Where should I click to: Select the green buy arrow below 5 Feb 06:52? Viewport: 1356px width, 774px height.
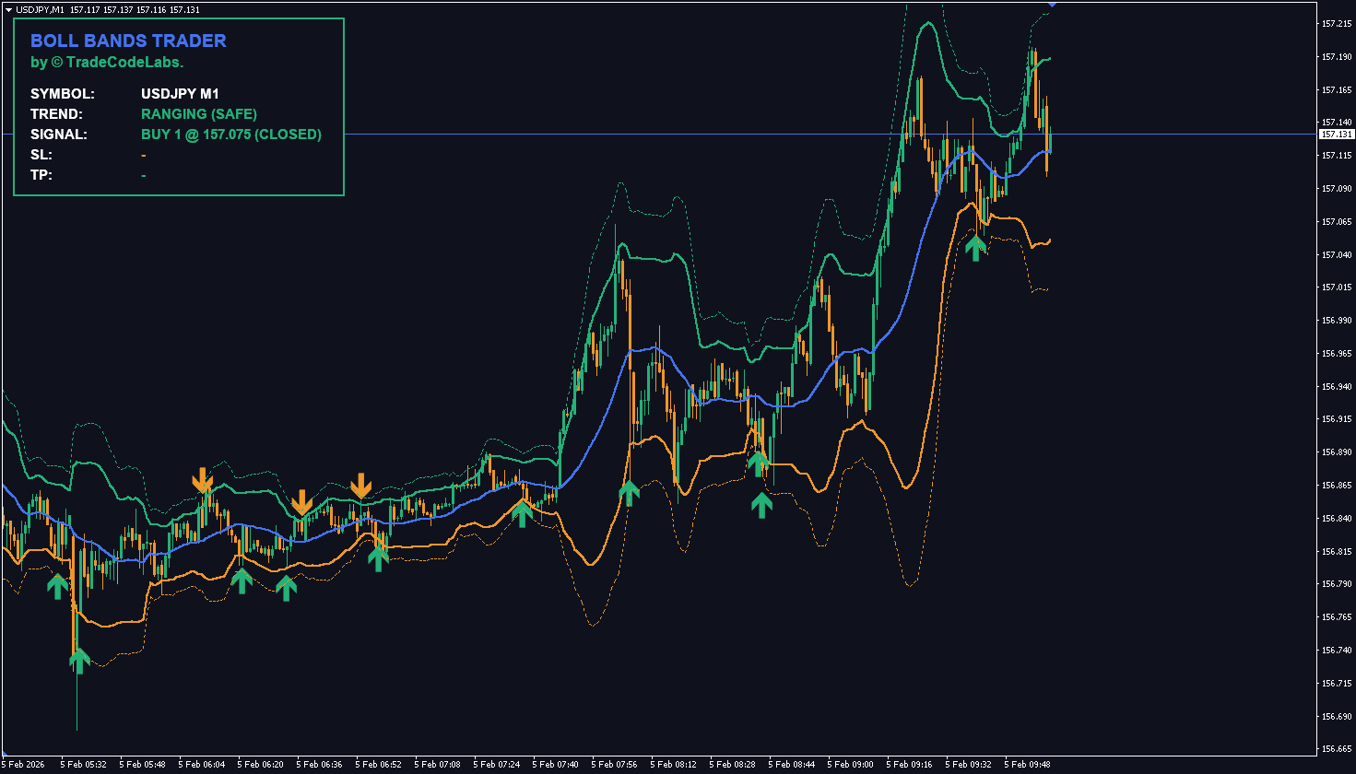click(x=378, y=557)
